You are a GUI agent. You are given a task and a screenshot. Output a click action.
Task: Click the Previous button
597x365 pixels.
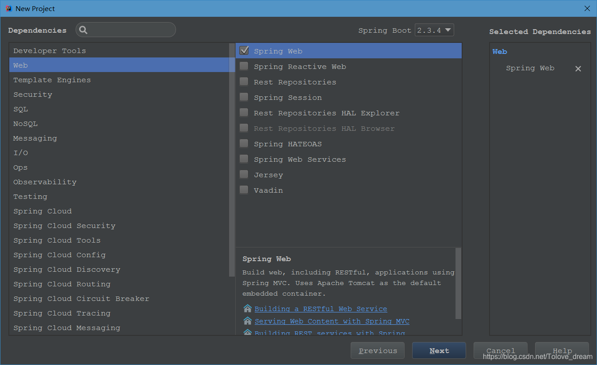pos(378,350)
